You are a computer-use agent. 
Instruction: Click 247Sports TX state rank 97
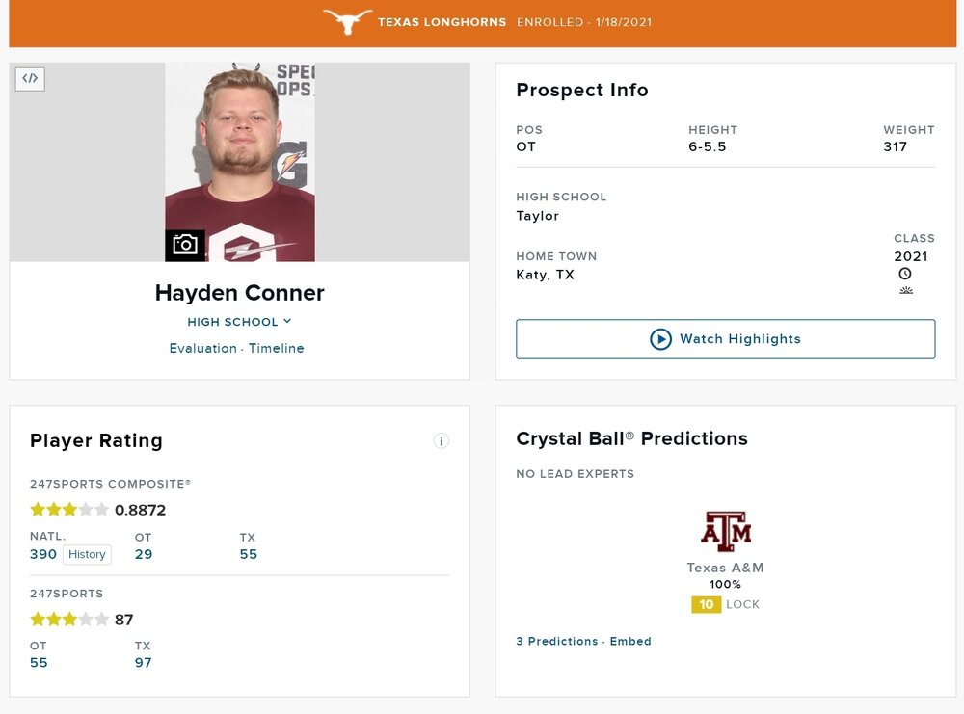(x=144, y=663)
